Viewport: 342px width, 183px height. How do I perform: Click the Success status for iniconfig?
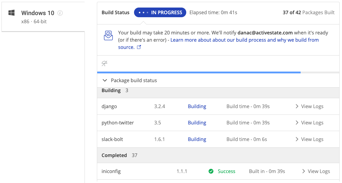tap(226, 172)
